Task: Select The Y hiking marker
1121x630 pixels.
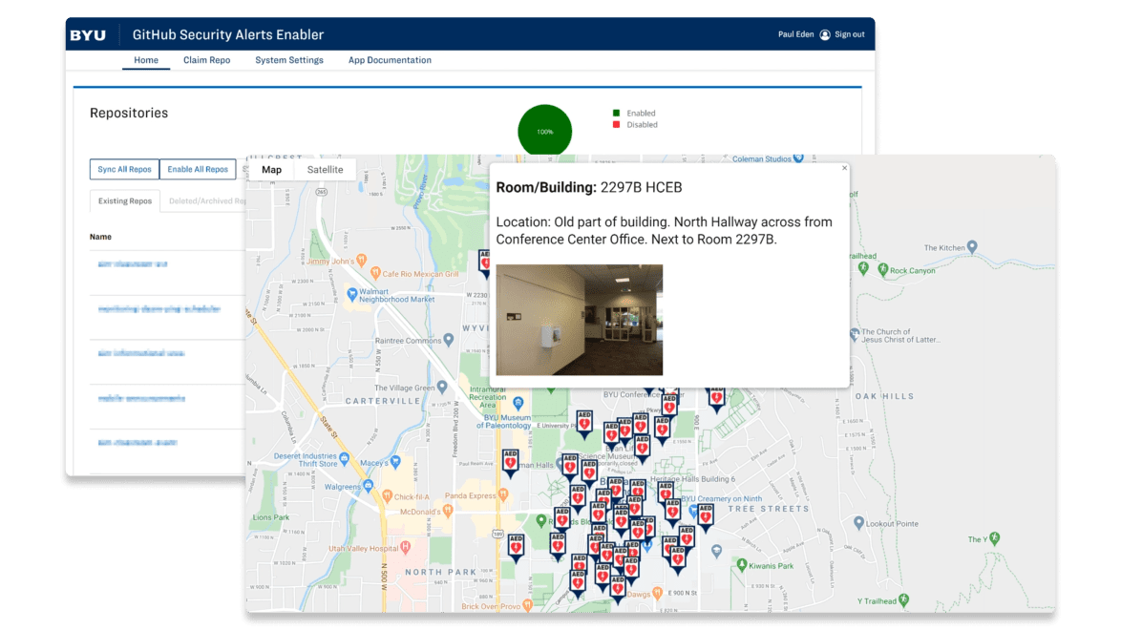Action: coord(995,538)
